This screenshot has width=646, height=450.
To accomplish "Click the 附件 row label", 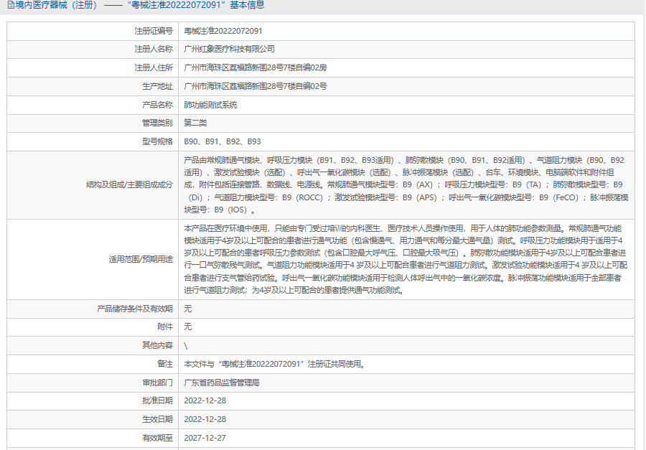I will coord(165,327).
